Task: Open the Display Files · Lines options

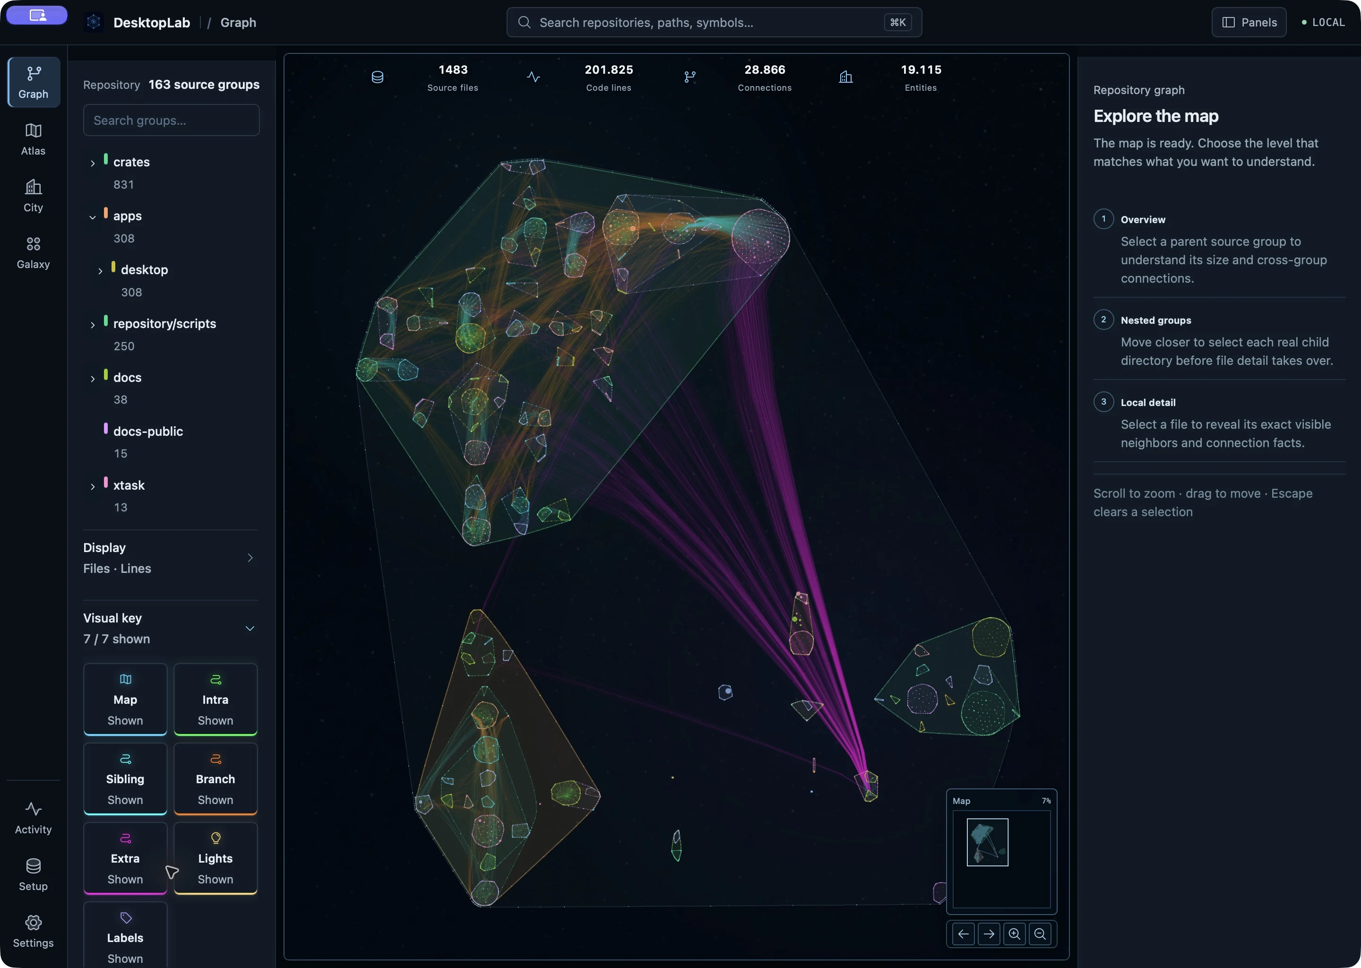Action: pos(171,558)
